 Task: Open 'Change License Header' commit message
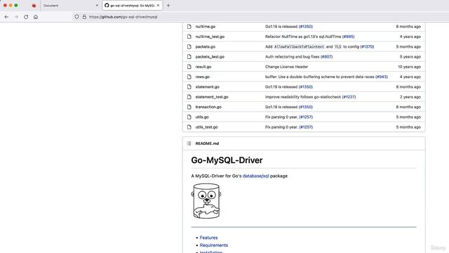point(286,67)
